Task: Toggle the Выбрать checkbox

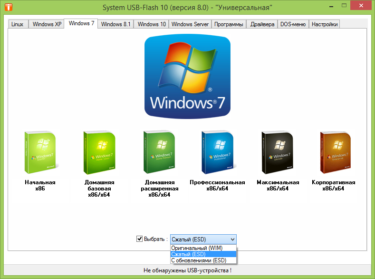Action: coord(139,239)
